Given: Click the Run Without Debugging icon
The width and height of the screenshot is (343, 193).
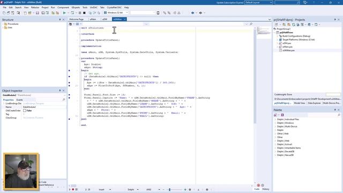Looking at the screenshot, I should click(x=72, y=13).
